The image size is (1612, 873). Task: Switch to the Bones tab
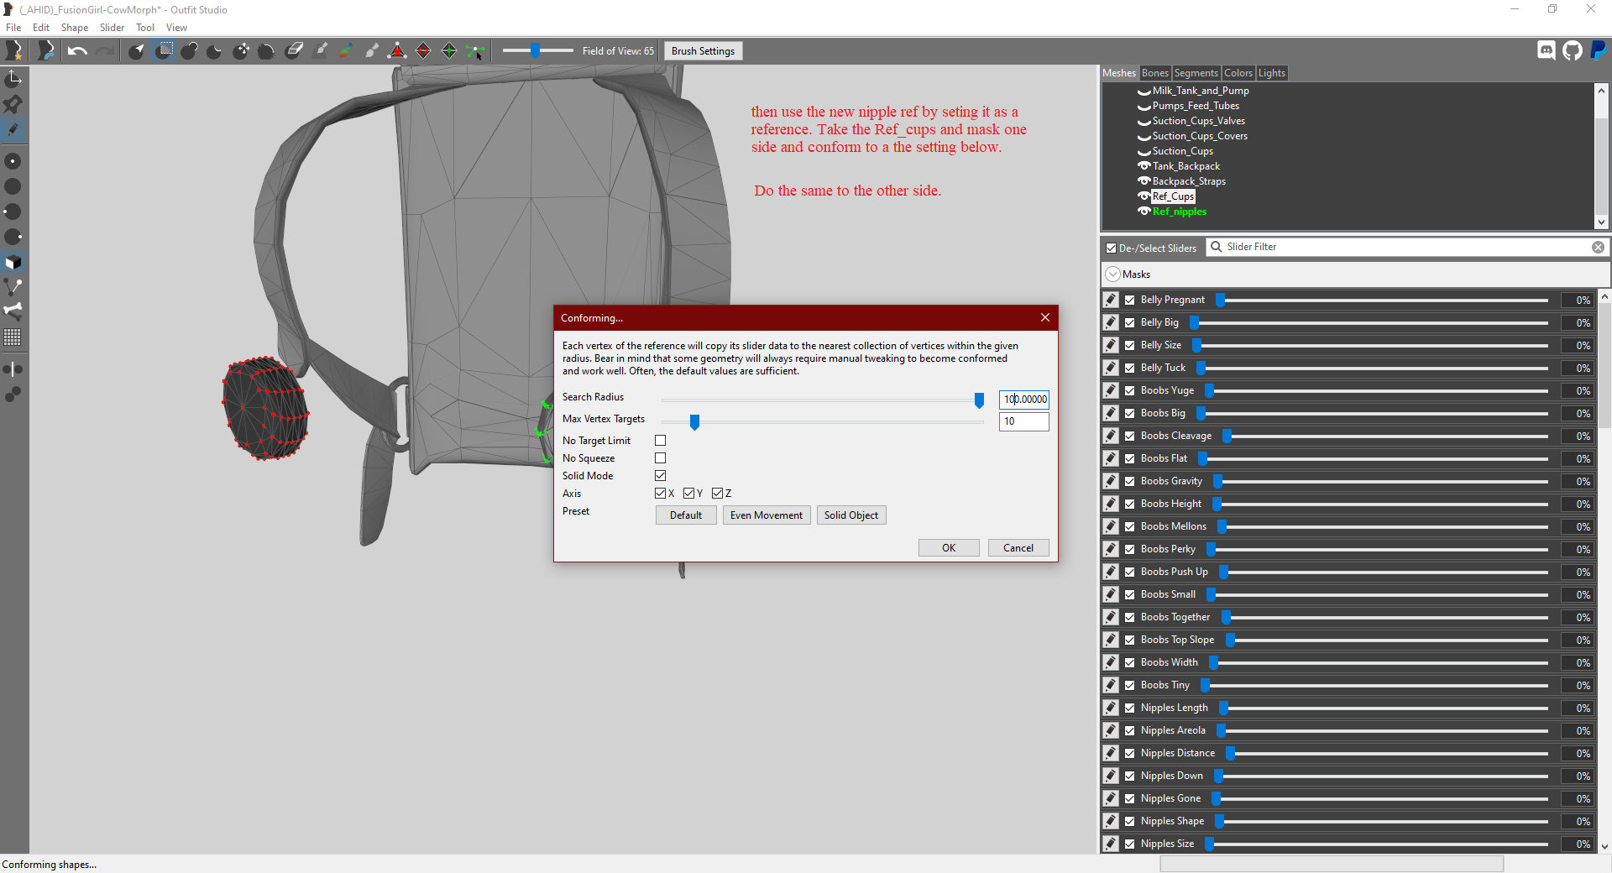click(x=1154, y=73)
